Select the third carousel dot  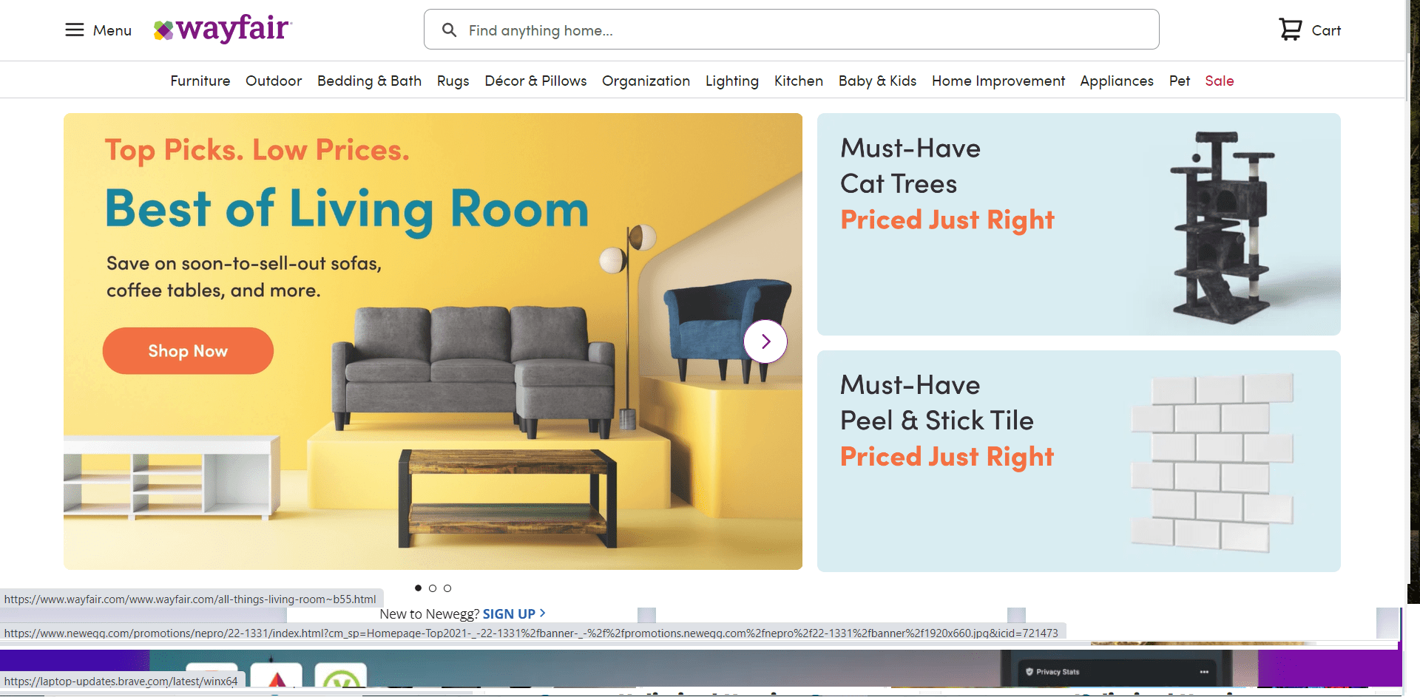[x=447, y=588]
